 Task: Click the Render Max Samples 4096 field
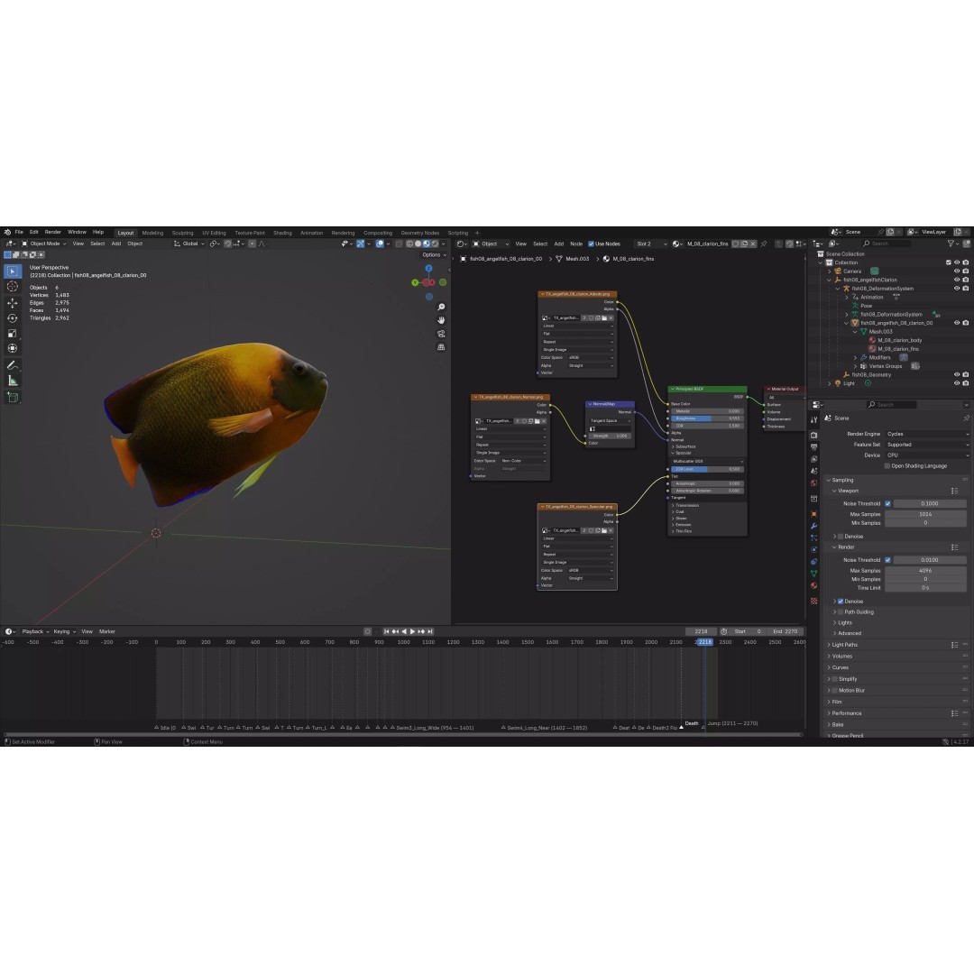tap(925, 570)
